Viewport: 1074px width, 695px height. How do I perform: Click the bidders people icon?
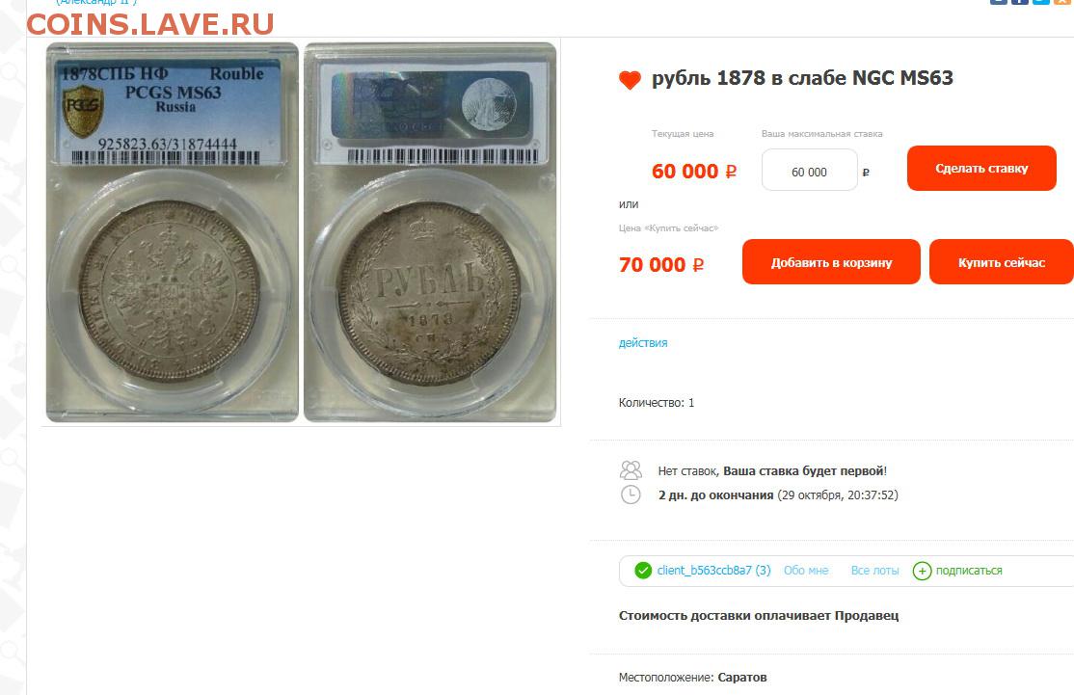tap(631, 470)
